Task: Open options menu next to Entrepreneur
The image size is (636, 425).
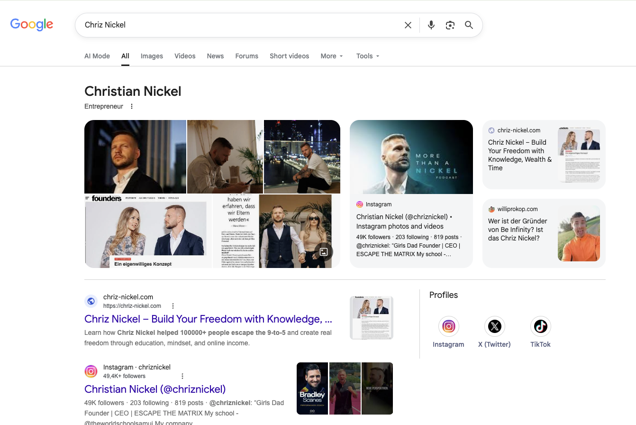Action: click(132, 106)
